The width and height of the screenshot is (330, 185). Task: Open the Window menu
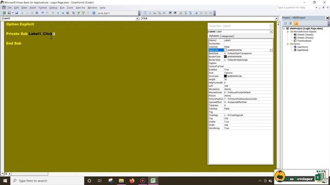92,8
